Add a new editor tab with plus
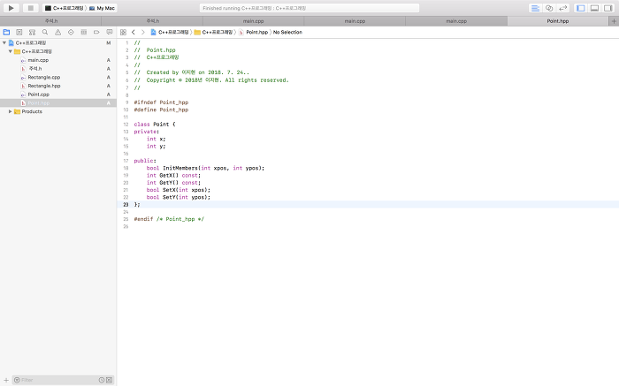The height and width of the screenshot is (386, 619). click(614, 21)
